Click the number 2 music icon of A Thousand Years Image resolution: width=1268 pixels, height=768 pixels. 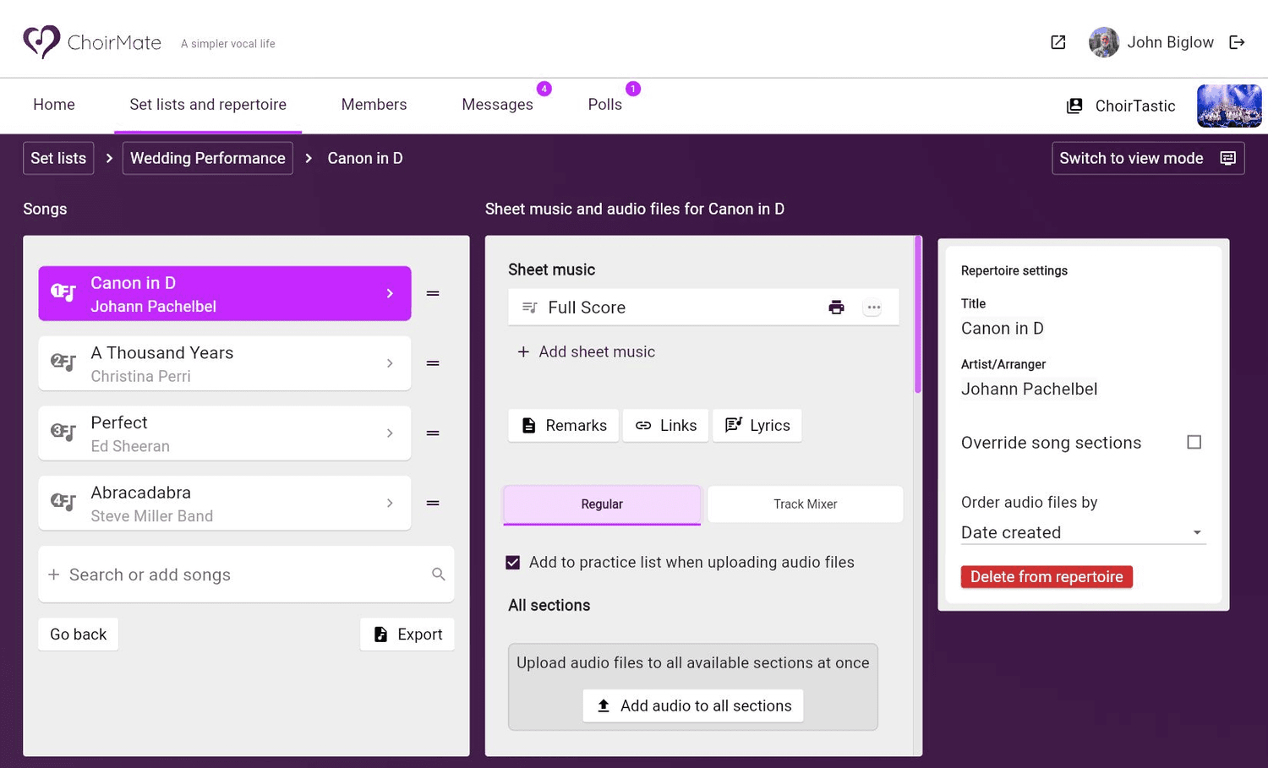click(x=63, y=362)
